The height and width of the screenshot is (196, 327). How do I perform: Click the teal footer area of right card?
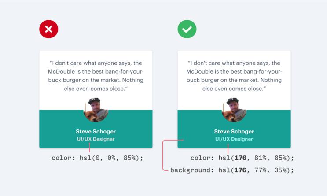pyautogui.click(x=196, y=132)
